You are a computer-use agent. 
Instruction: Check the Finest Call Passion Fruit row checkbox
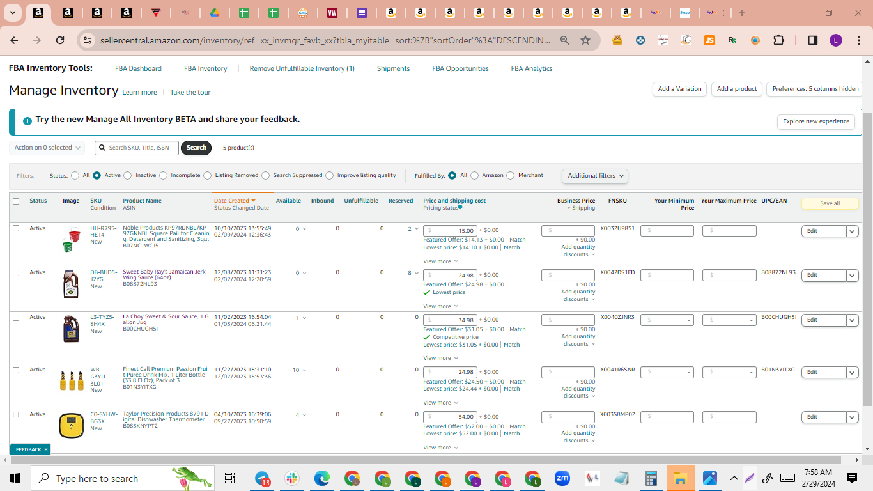(x=16, y=370)
